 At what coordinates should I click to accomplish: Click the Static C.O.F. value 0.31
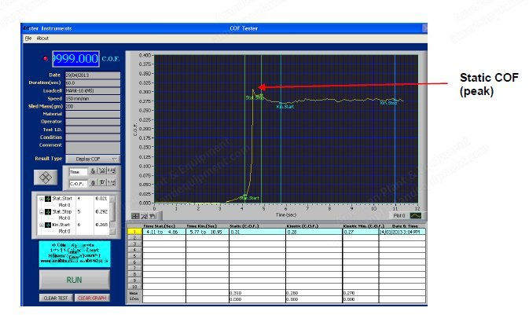pyautogui.click(x=257, y=232)
